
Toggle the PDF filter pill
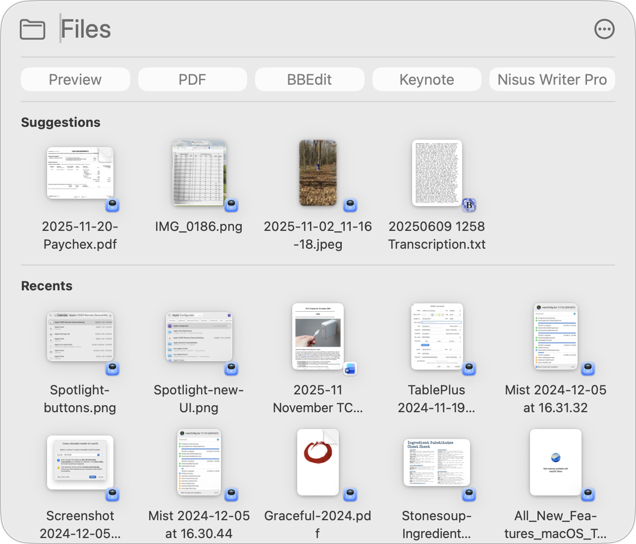click(192, 79)
